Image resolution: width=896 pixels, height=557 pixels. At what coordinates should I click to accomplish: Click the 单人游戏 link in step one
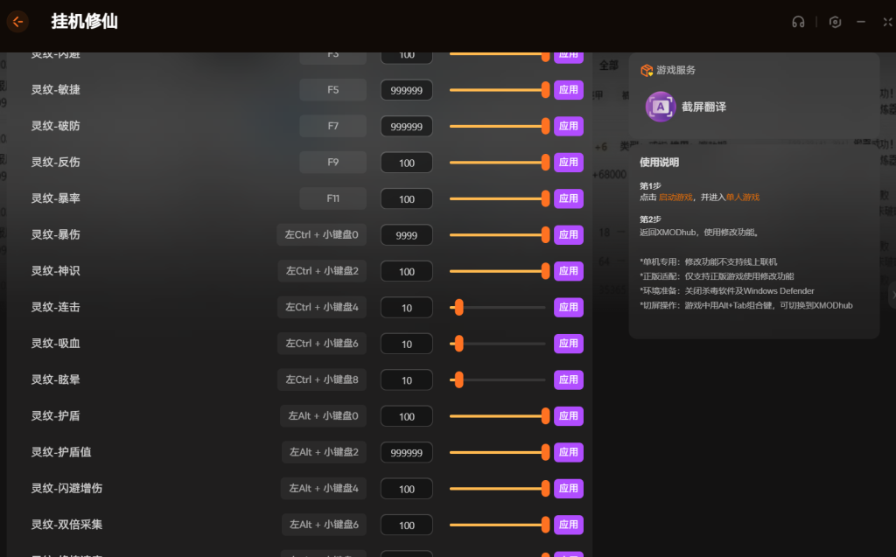(x=742, y=198)
